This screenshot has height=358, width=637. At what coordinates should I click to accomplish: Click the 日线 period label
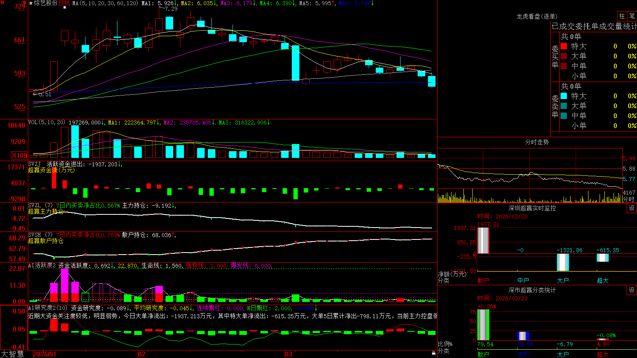click(x=64, y=3)
